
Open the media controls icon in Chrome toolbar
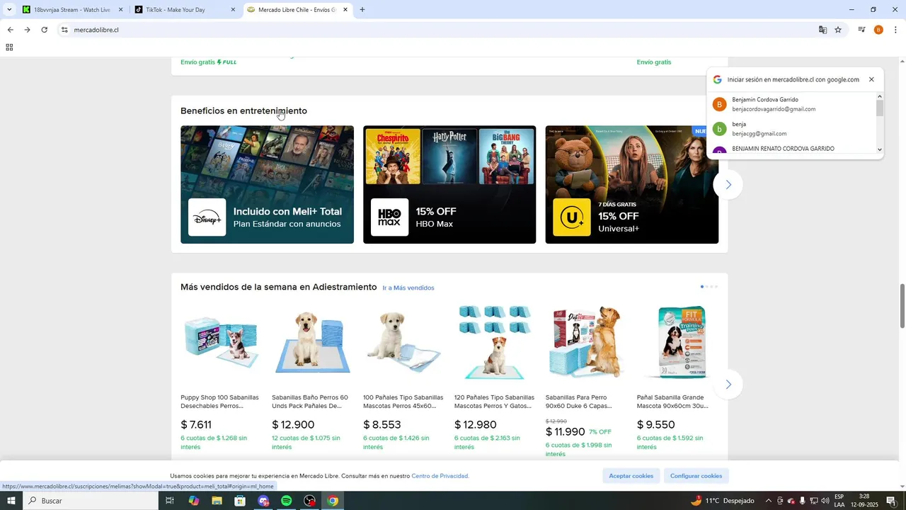click(861, 30)
